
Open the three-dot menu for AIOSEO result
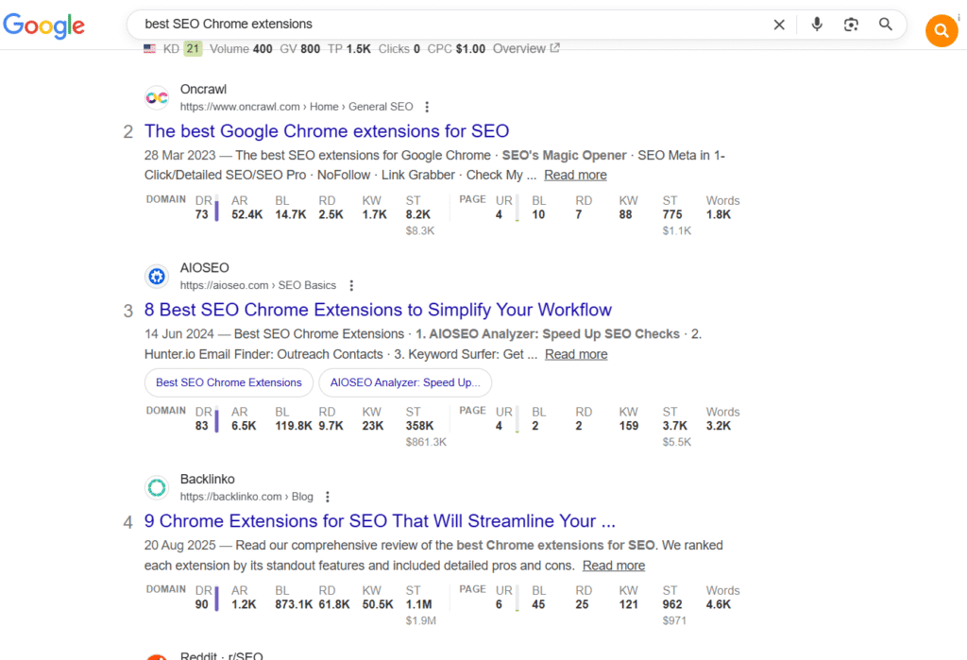pos(351,285)
